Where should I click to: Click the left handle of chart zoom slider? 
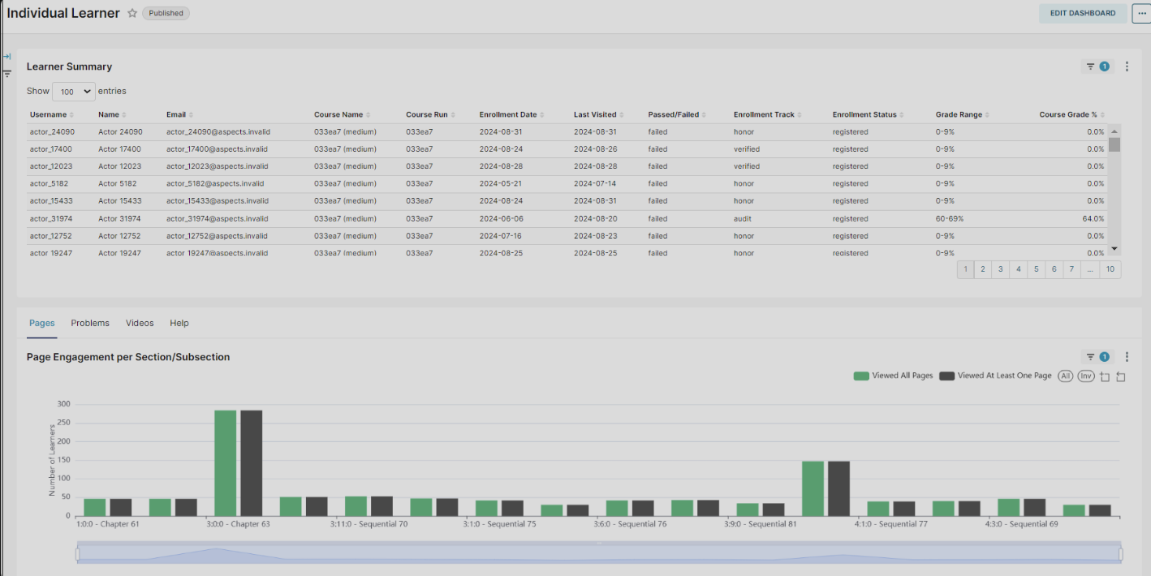tap(78, 554)
